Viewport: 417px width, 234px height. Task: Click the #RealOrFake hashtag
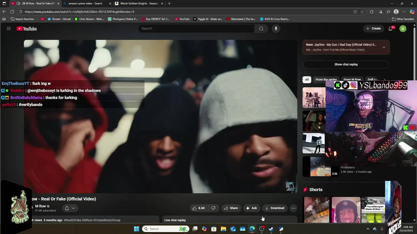point(72,220)
